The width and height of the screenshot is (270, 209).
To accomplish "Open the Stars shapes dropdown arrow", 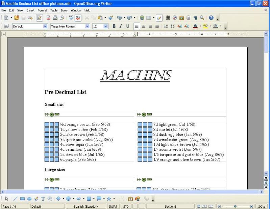I will [x=114, y=199].
